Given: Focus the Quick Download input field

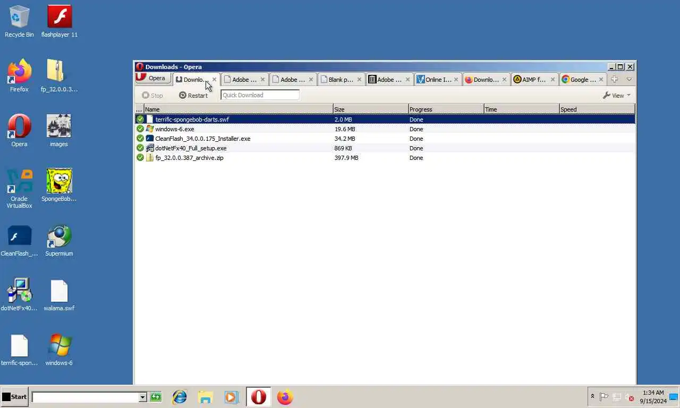Looking at the screenshot, I should coord(260,95).
